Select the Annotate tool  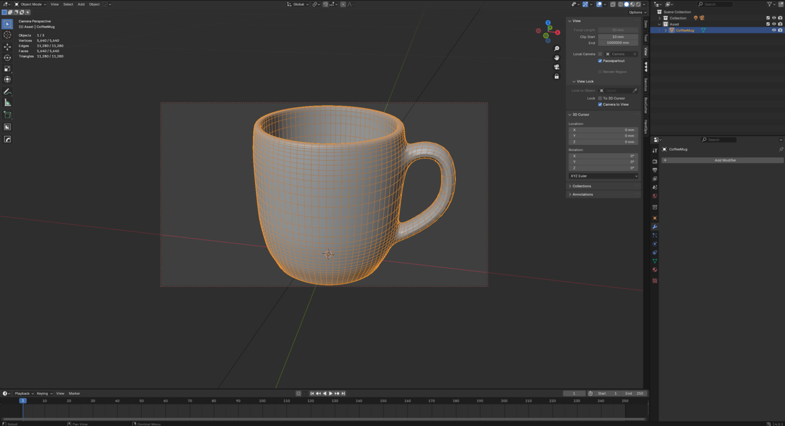click(x=7, y=92)
